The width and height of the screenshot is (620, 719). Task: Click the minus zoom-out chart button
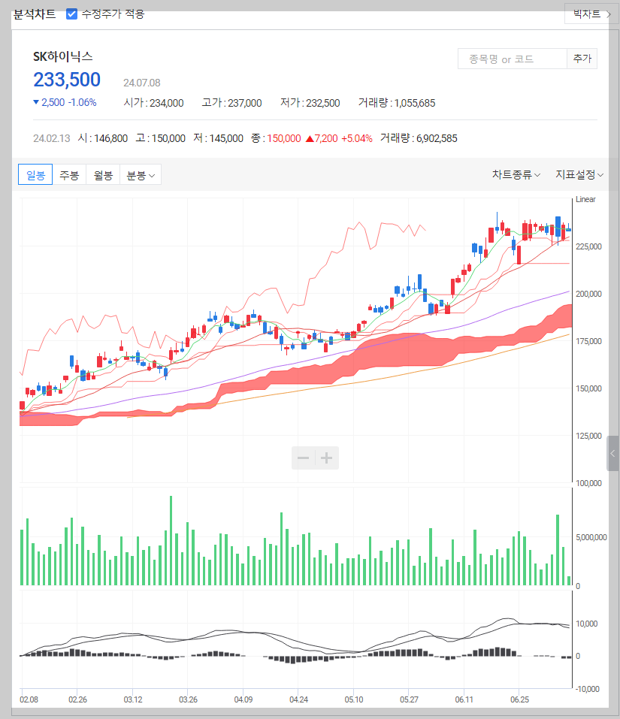303,458
